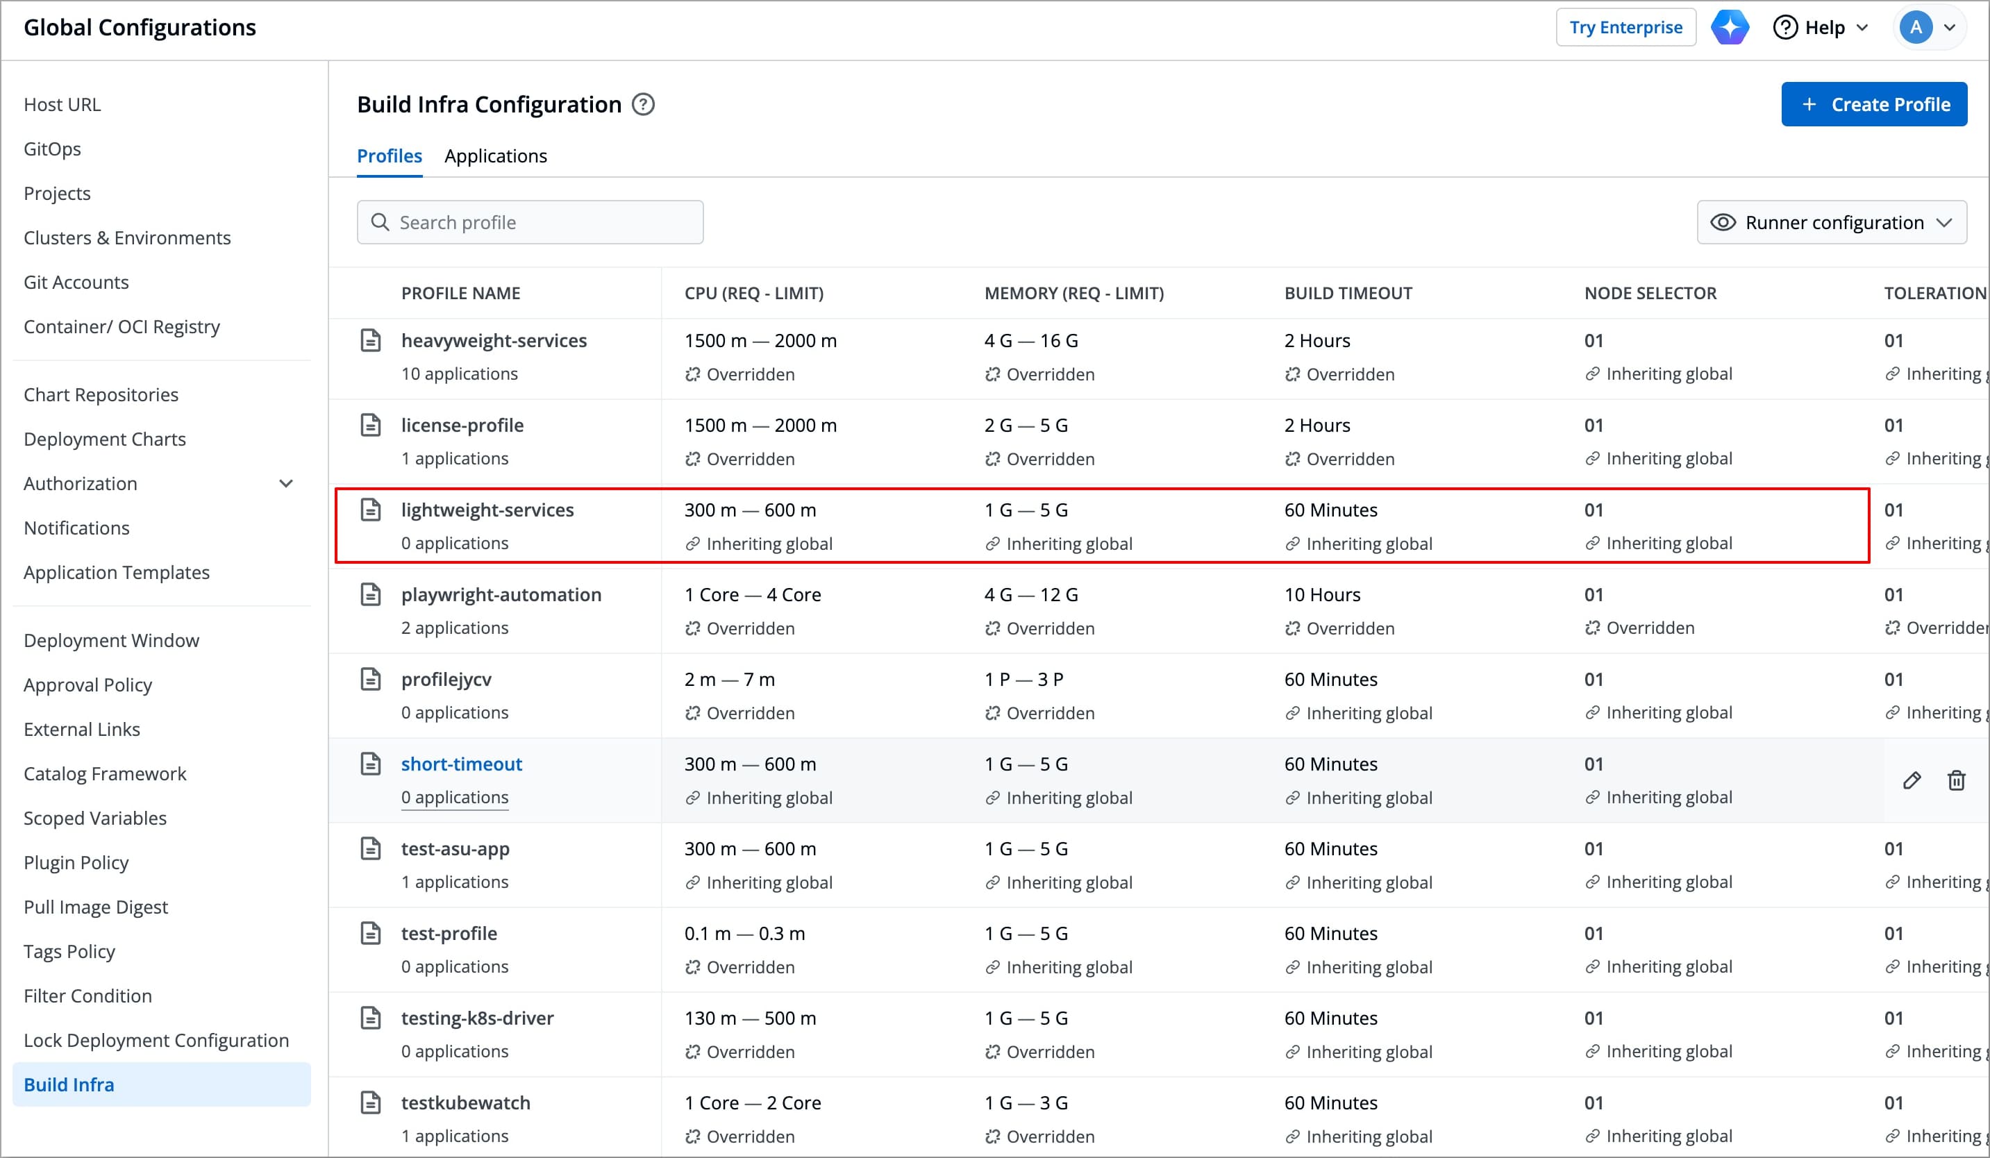Click the document icon for playwright-automation profile
This screenshot has height=1158, width=1990.
(371, 594)
